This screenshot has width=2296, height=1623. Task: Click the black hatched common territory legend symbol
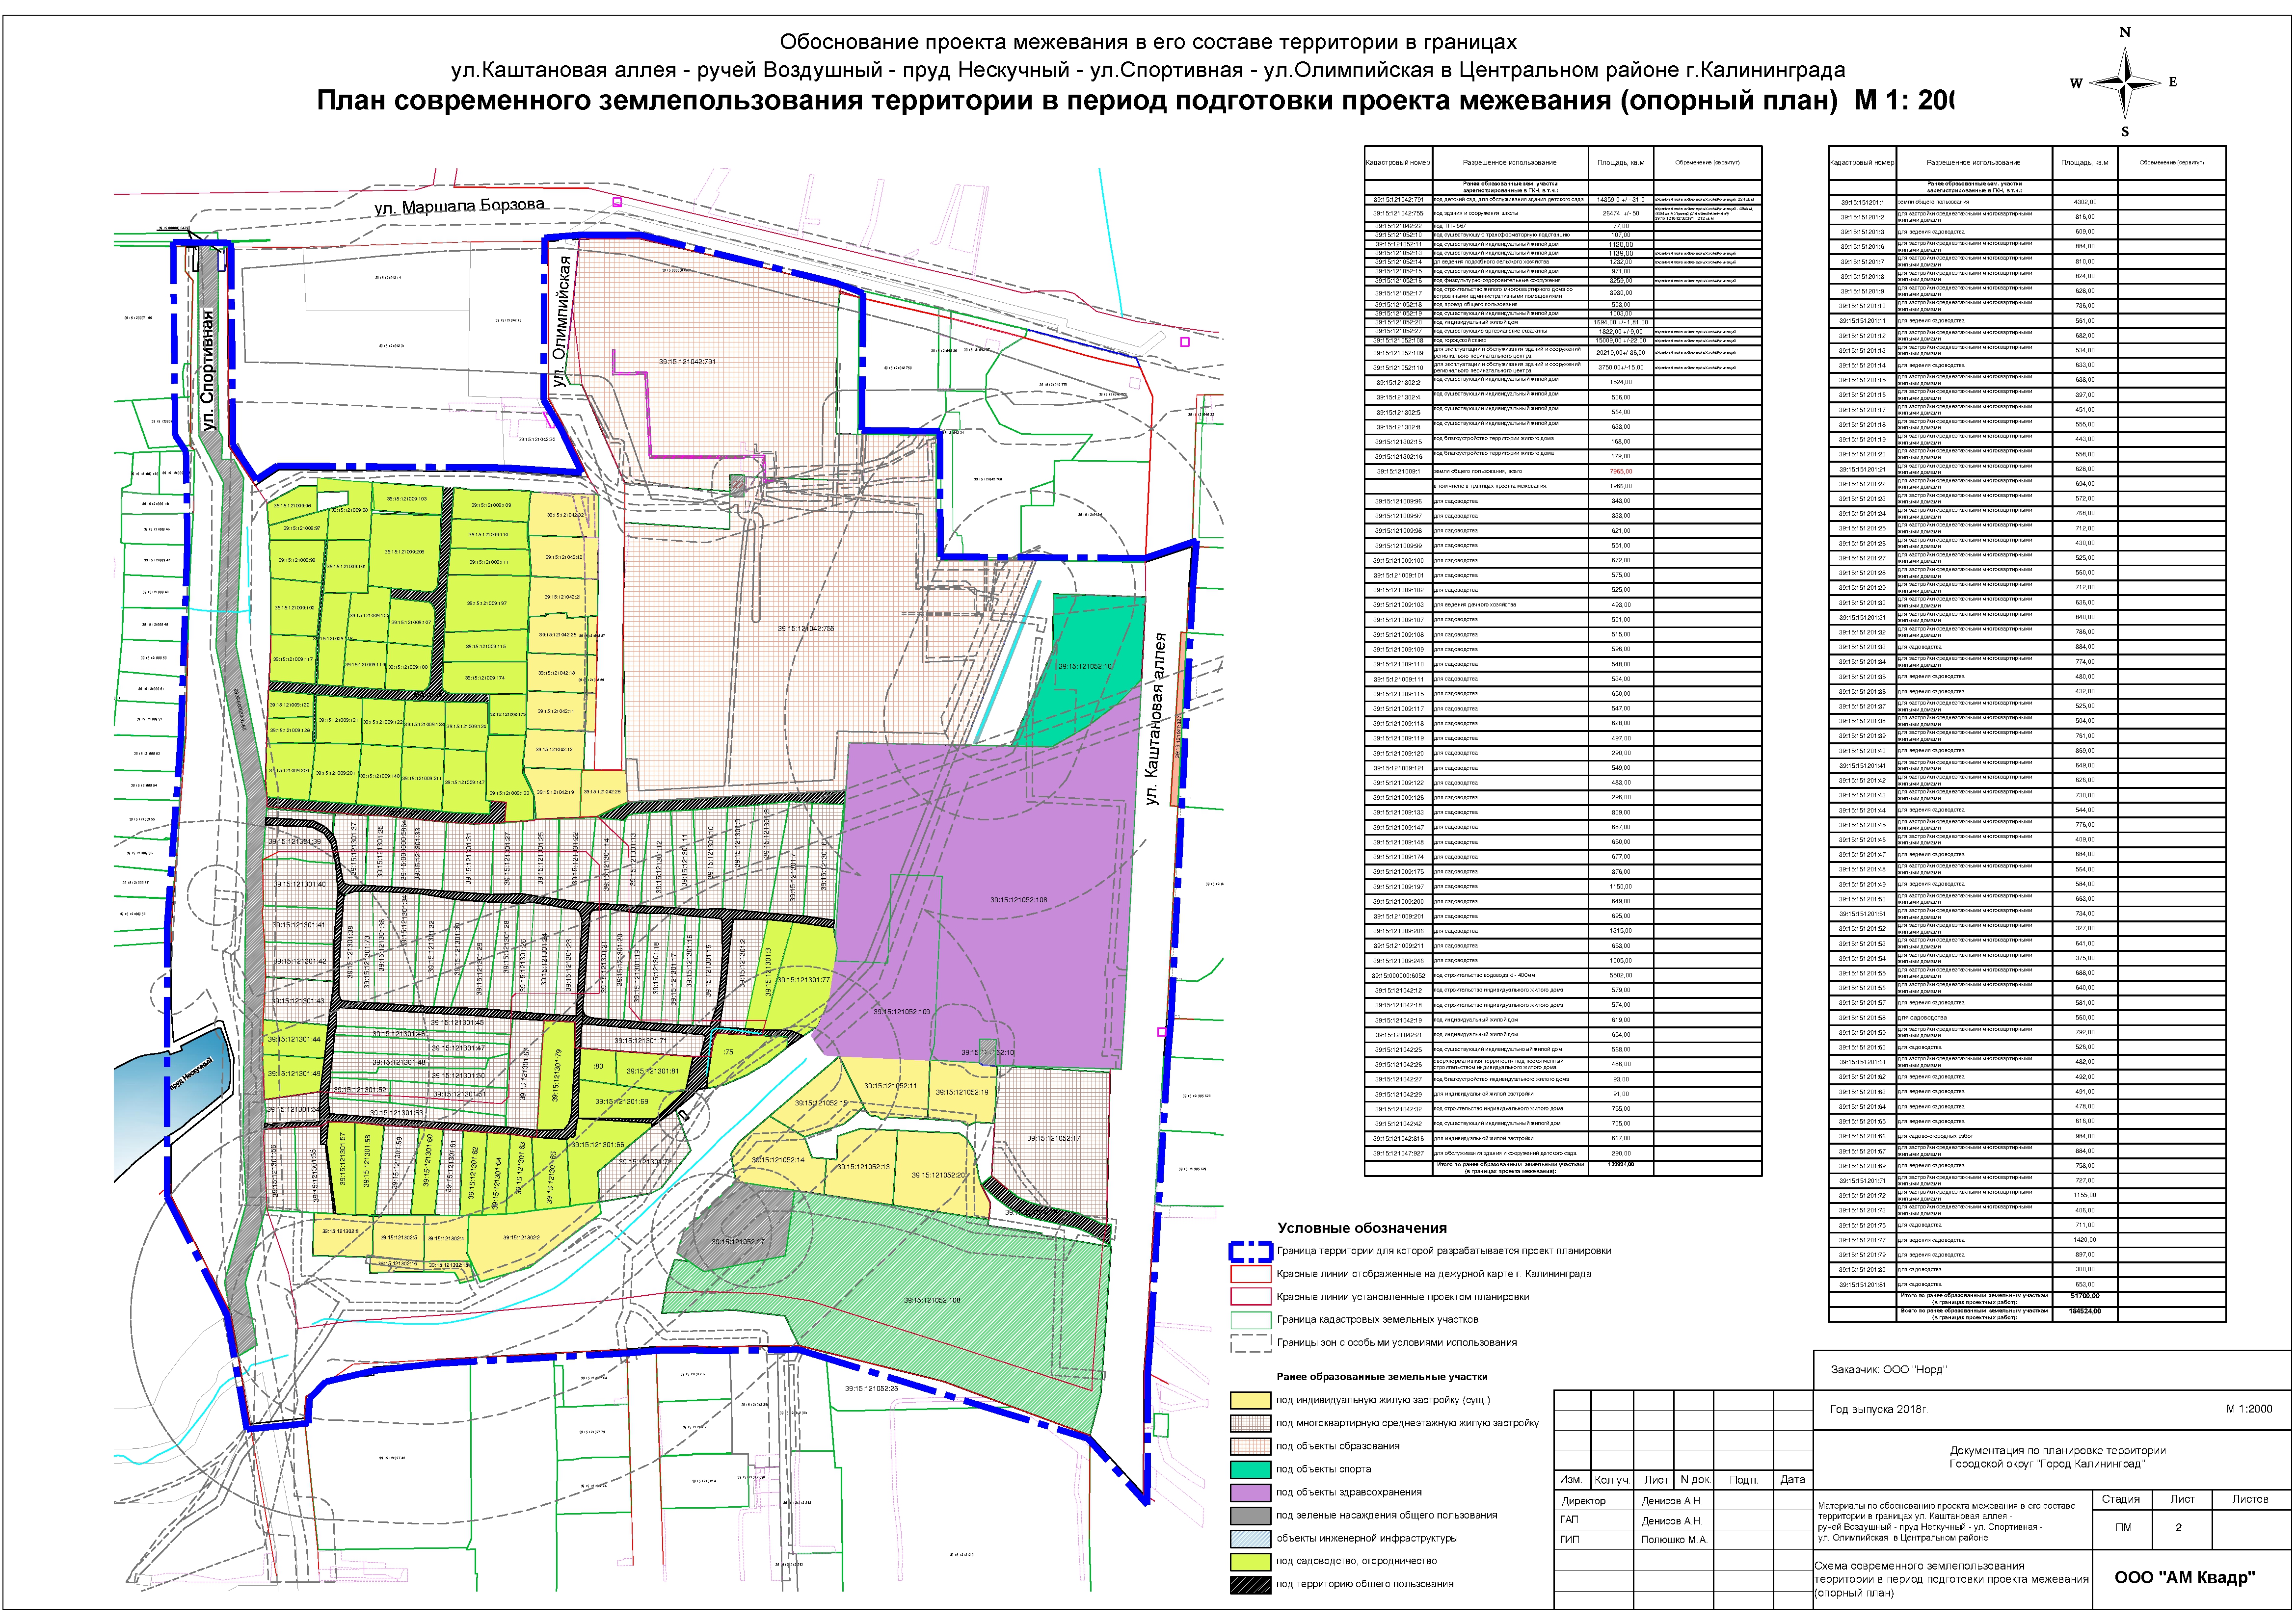pyautogui.click(x=1250, y=1584)
